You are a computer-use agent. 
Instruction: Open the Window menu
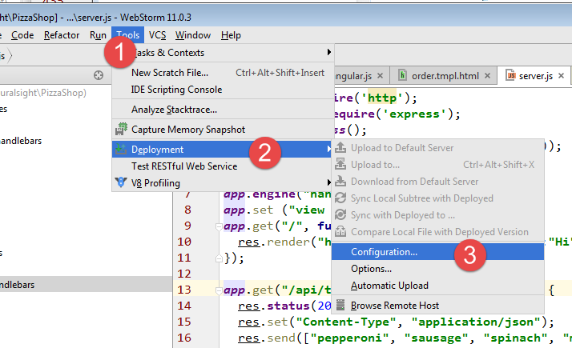click(193, 35)
